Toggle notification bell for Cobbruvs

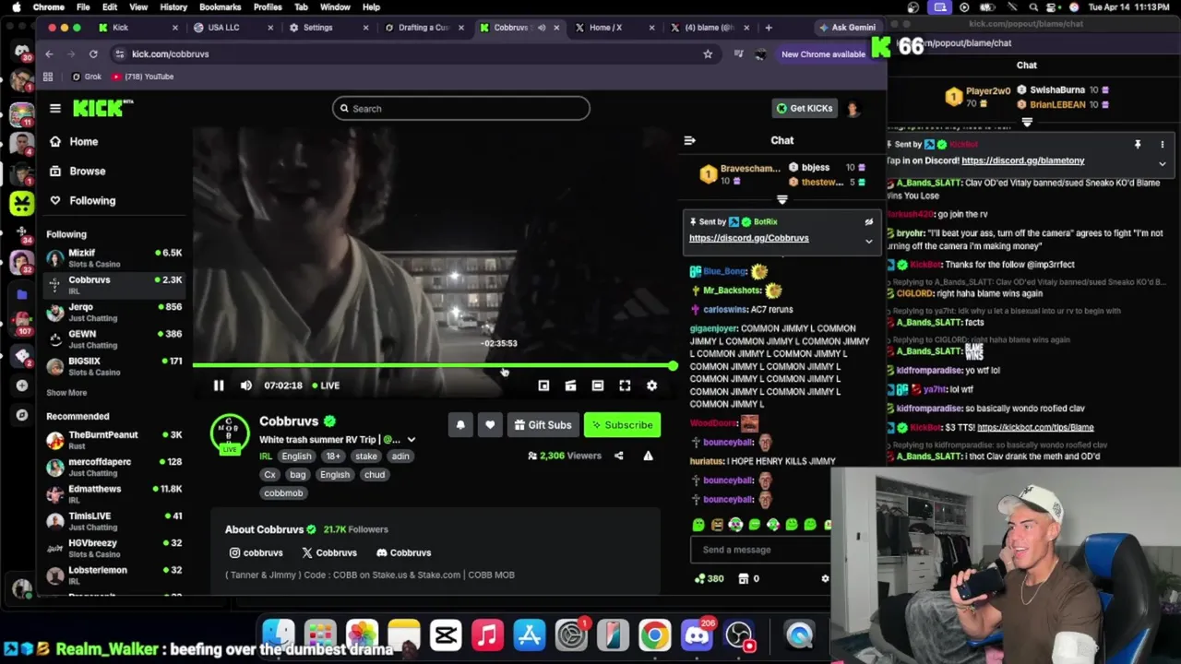tap(460, 425)
